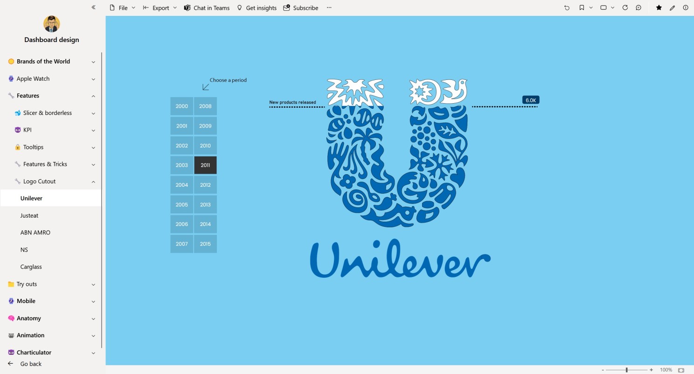Click the zoom in plus icon
The image size is (694, 374).
pyautogui.click(x=651, y=370)
